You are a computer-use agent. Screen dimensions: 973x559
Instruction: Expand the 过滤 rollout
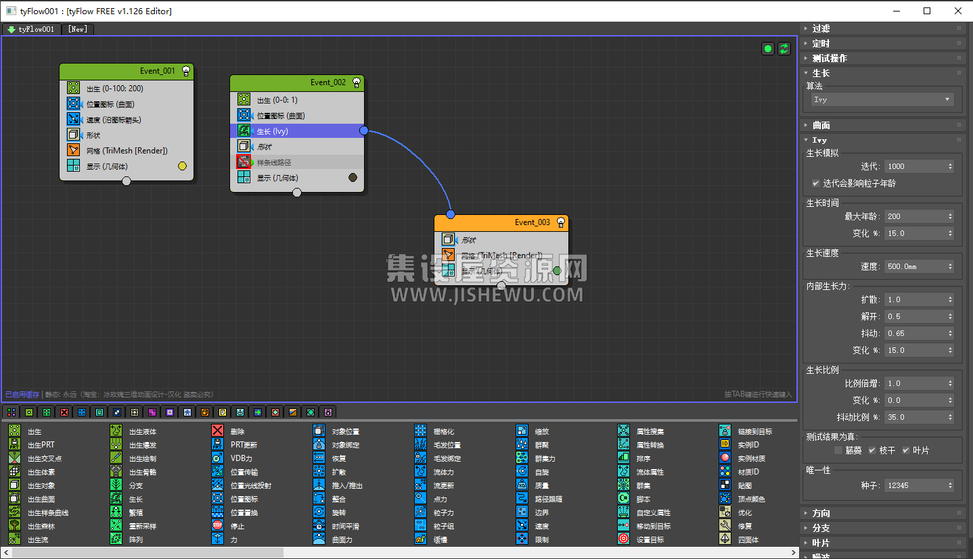[821, 28]
